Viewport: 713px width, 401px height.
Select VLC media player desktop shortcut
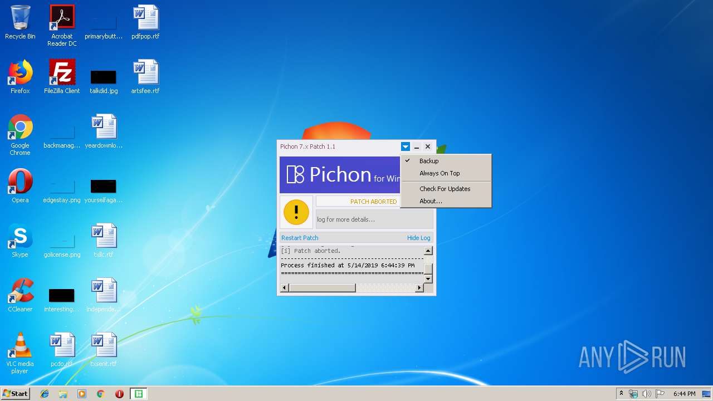click(x=20, y=353)
